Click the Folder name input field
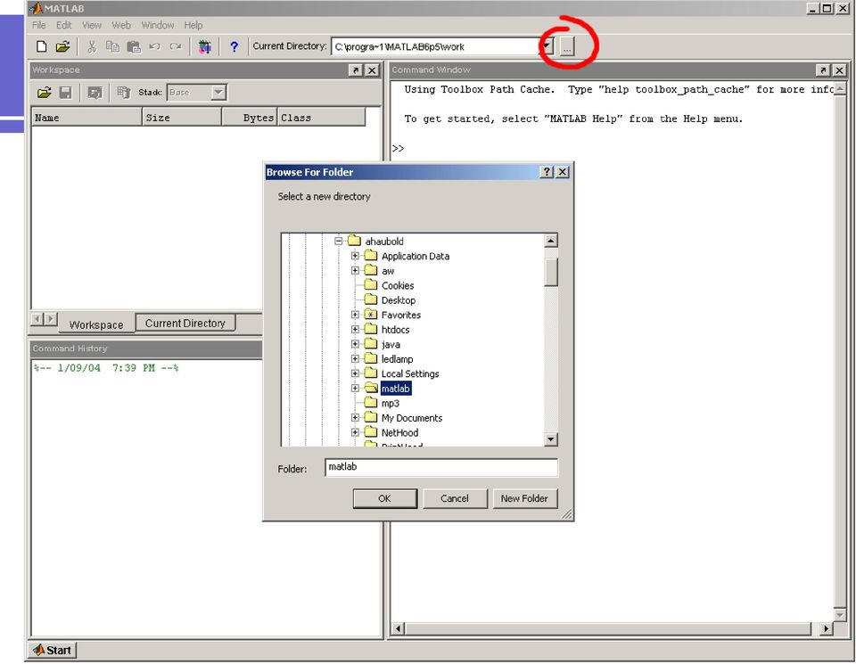 (441, 468)
